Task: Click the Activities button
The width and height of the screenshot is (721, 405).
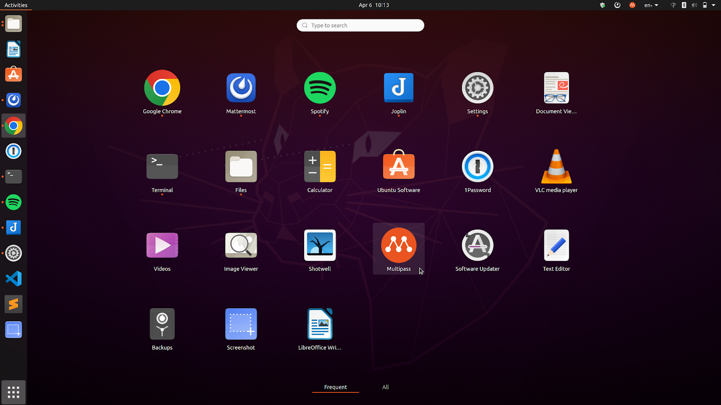Action: (16, 5)
